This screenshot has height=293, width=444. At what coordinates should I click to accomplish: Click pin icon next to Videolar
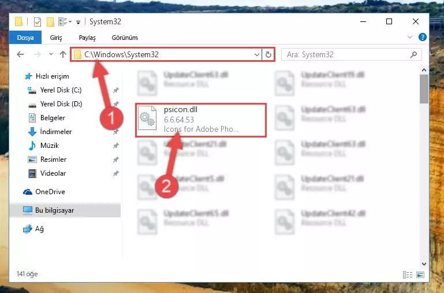coord(116,173)
